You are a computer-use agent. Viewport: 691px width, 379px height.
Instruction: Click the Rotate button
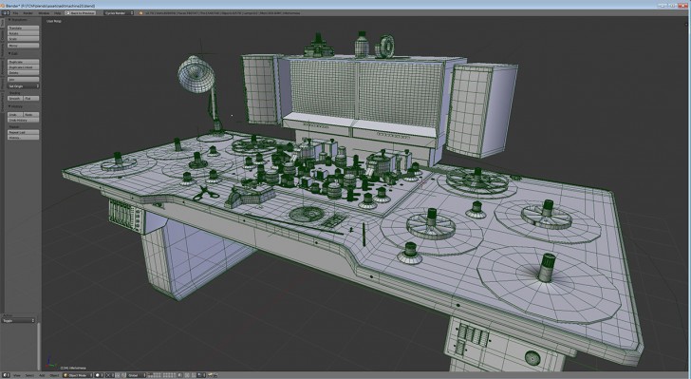pos(24,33)
